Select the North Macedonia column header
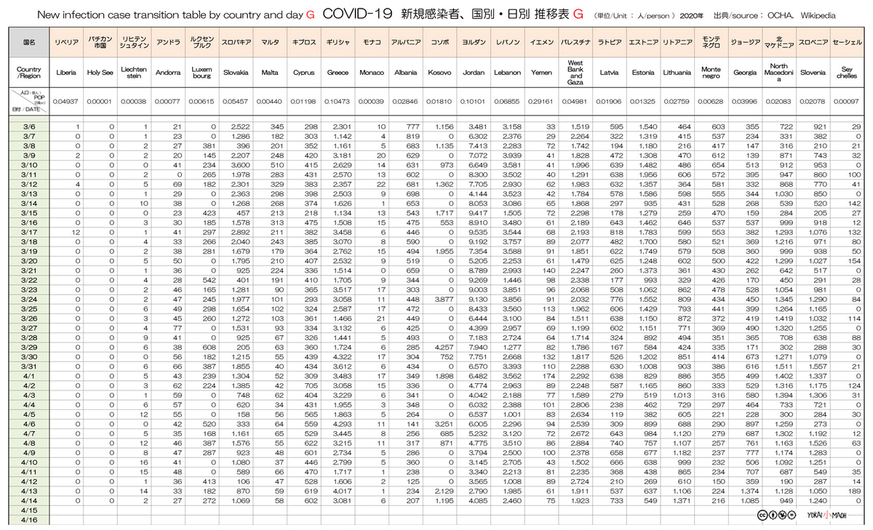Viewport: 873px width, 530px height. [778, 73]
